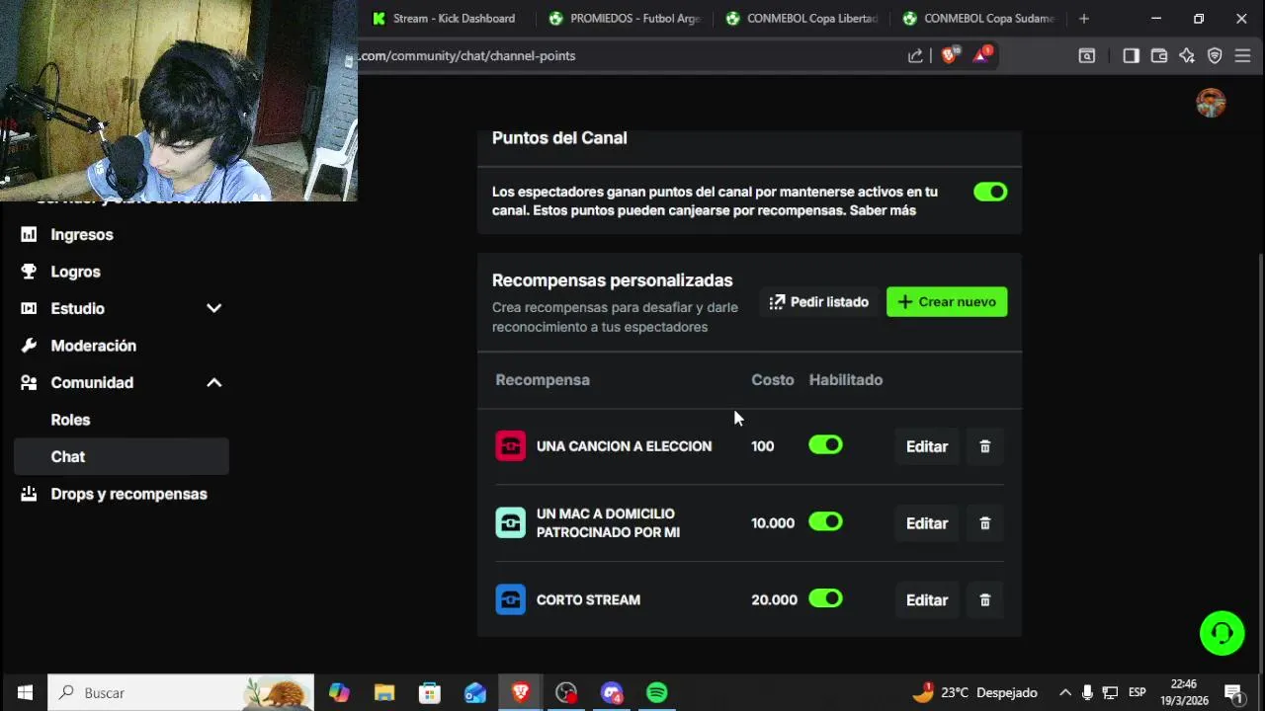Click the Habilitado column header
Viewport: 1265px width, 711px height.
[846, 380]
